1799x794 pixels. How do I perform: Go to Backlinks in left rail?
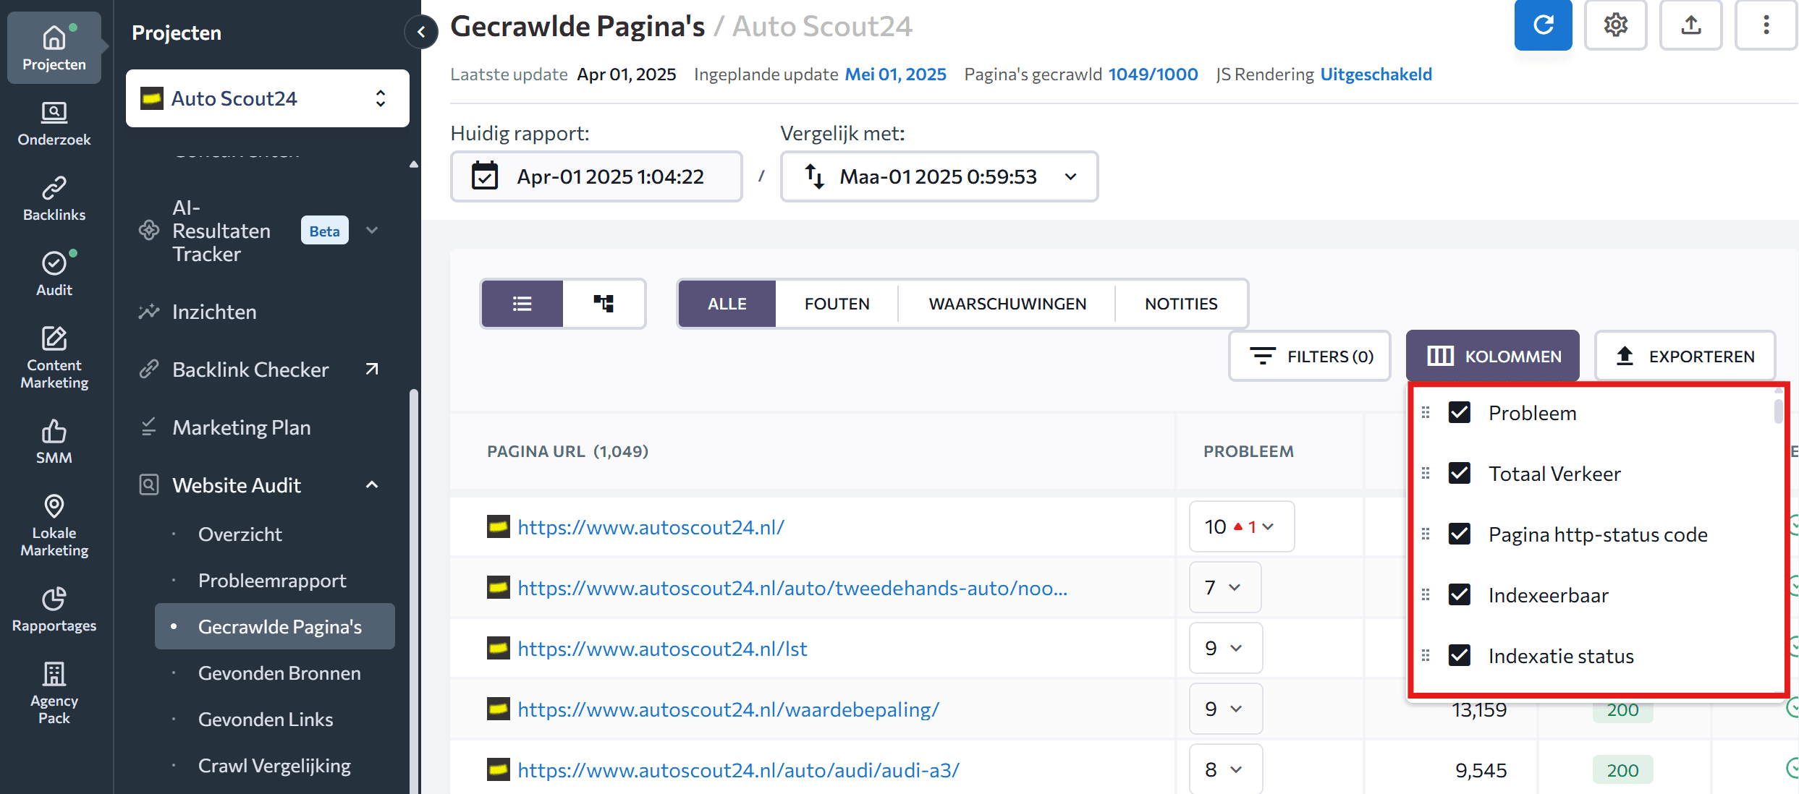pos(54,199)
